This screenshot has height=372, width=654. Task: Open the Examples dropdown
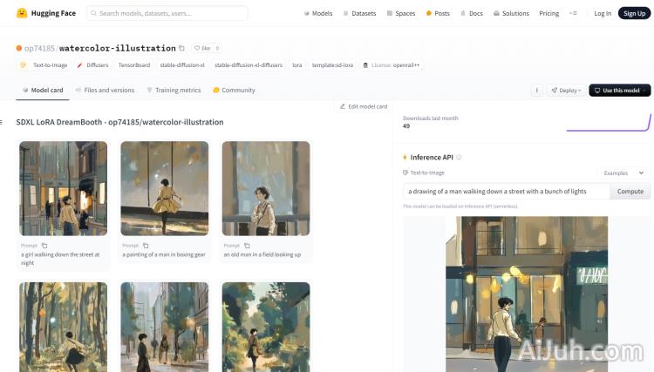pyautogui.click(x=623, y=173)
